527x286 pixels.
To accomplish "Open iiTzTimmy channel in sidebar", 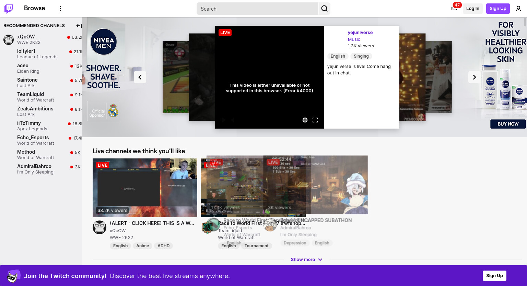I will coord(41,126).
